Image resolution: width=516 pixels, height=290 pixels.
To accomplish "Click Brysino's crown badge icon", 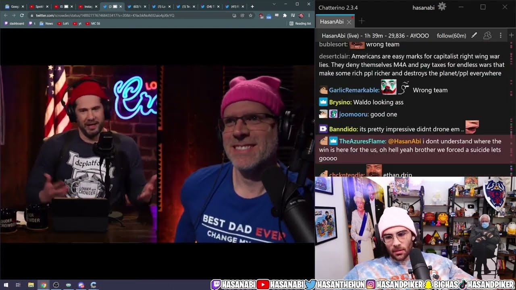I will [x=323, y=102].
